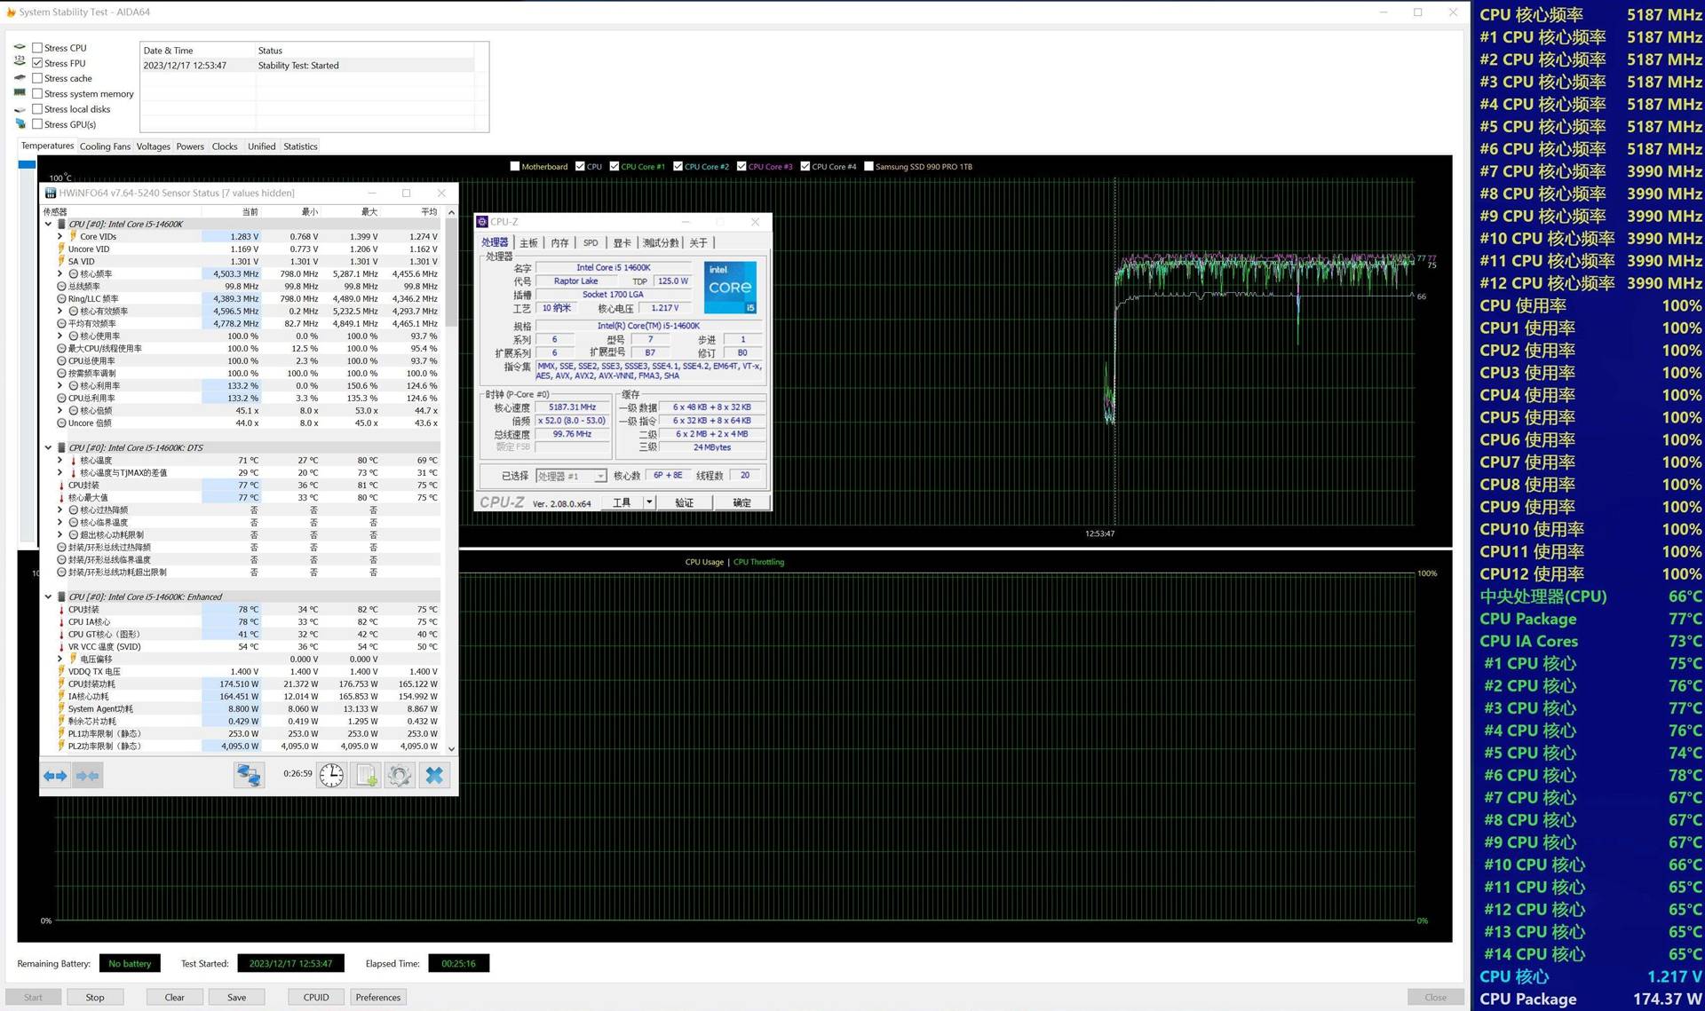
Task: Click the Intel Core logo in CPU-Z
Action: click(730, 287)
